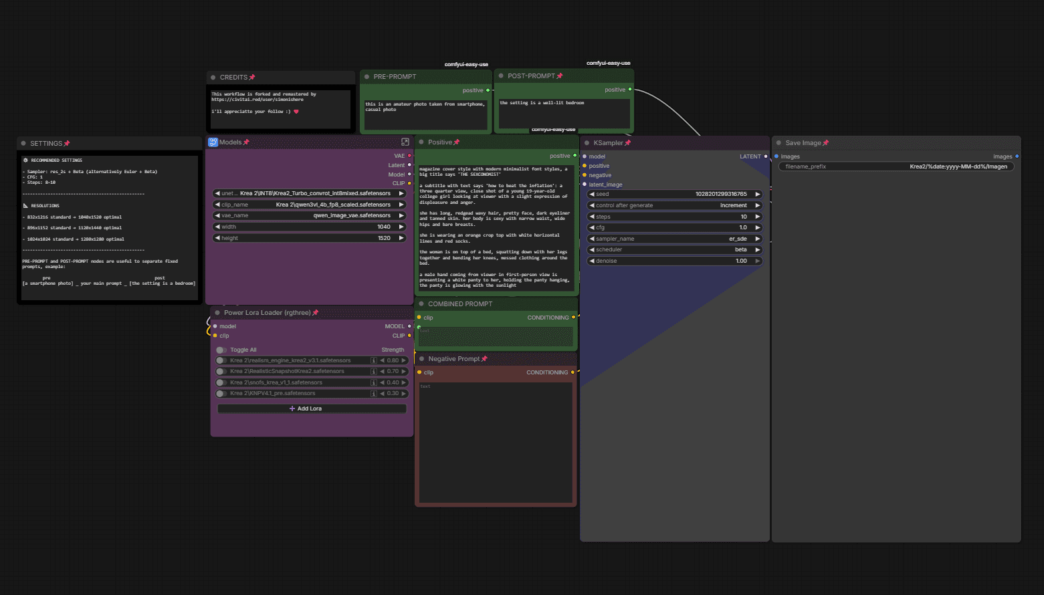Open the scheduler dropdown showing beta

pos(675,249)
